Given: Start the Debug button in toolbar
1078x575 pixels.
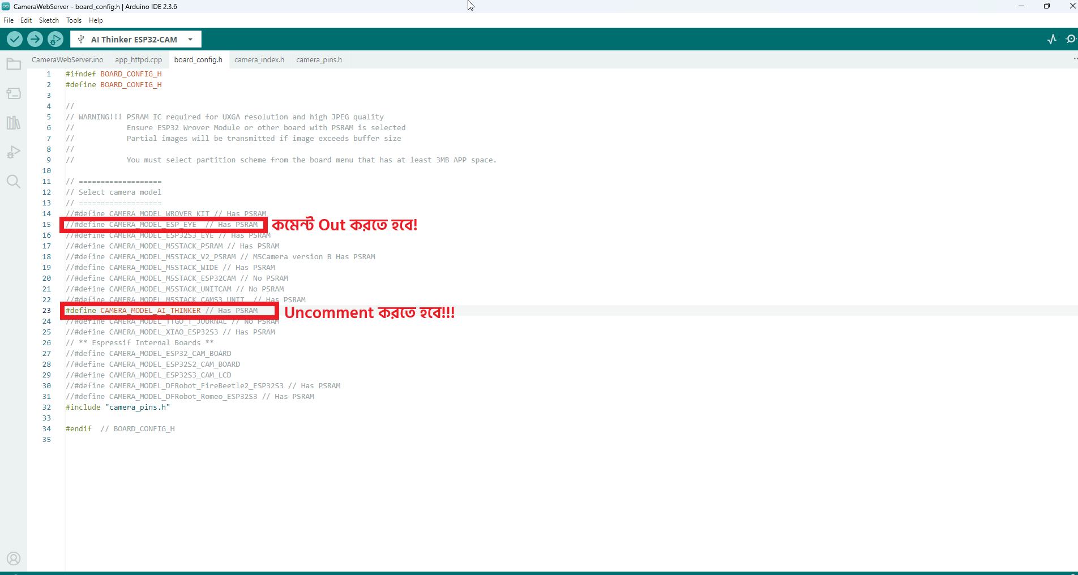Looking at the screenshot, I should (x=55, y=39).
